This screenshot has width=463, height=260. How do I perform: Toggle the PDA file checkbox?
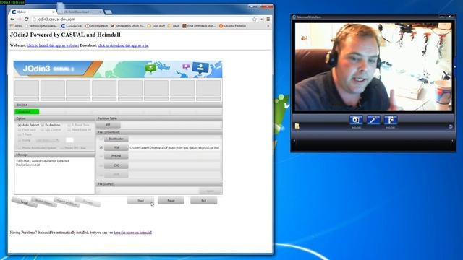101,147
